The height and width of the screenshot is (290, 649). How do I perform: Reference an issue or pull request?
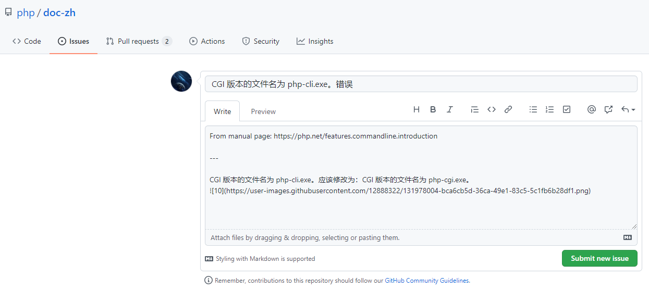[x=608, y=109]
